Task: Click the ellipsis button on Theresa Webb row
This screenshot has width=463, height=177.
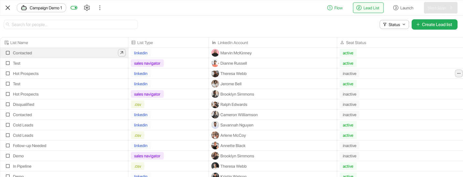Action: tap(458, 73)
